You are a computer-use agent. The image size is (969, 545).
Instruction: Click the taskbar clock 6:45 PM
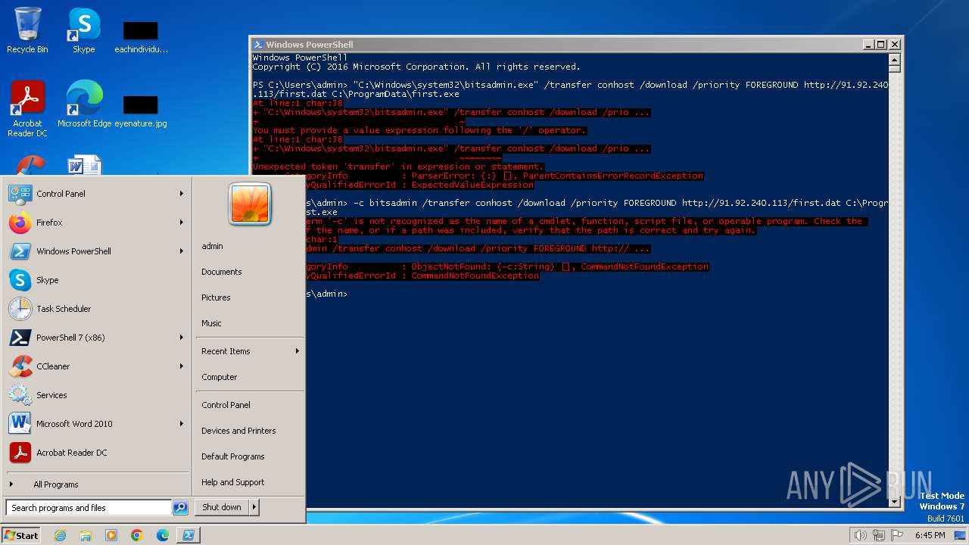[x=930, y=535]
